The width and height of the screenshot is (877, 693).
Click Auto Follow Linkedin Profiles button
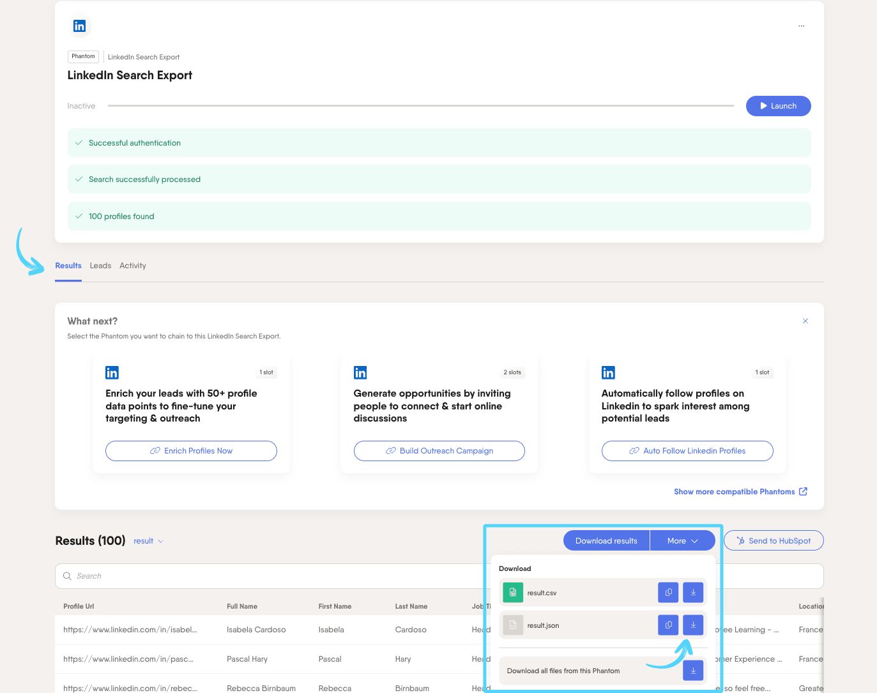[687, 451]
